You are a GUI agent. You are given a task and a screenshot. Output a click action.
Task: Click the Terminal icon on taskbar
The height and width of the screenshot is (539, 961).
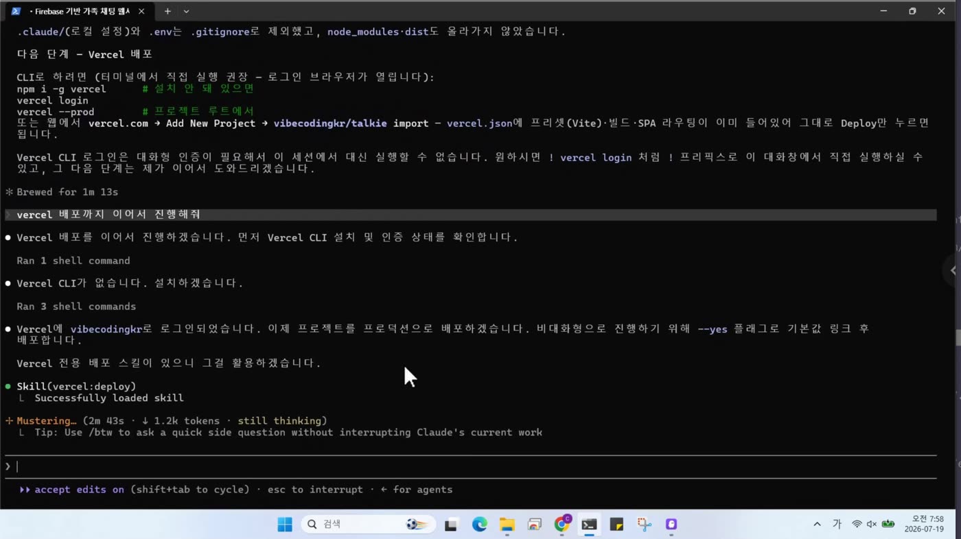tap(589, 525)
